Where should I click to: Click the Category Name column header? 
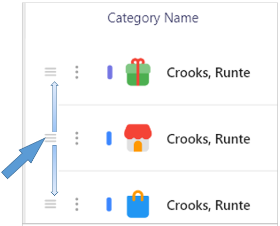click(x=153, y=18)
